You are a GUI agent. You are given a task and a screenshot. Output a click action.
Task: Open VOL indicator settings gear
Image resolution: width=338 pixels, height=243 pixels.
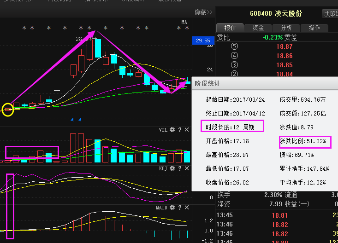click(172, 130)
